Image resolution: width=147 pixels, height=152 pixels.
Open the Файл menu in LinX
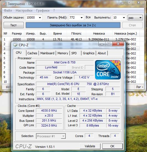tap(8, 11)
